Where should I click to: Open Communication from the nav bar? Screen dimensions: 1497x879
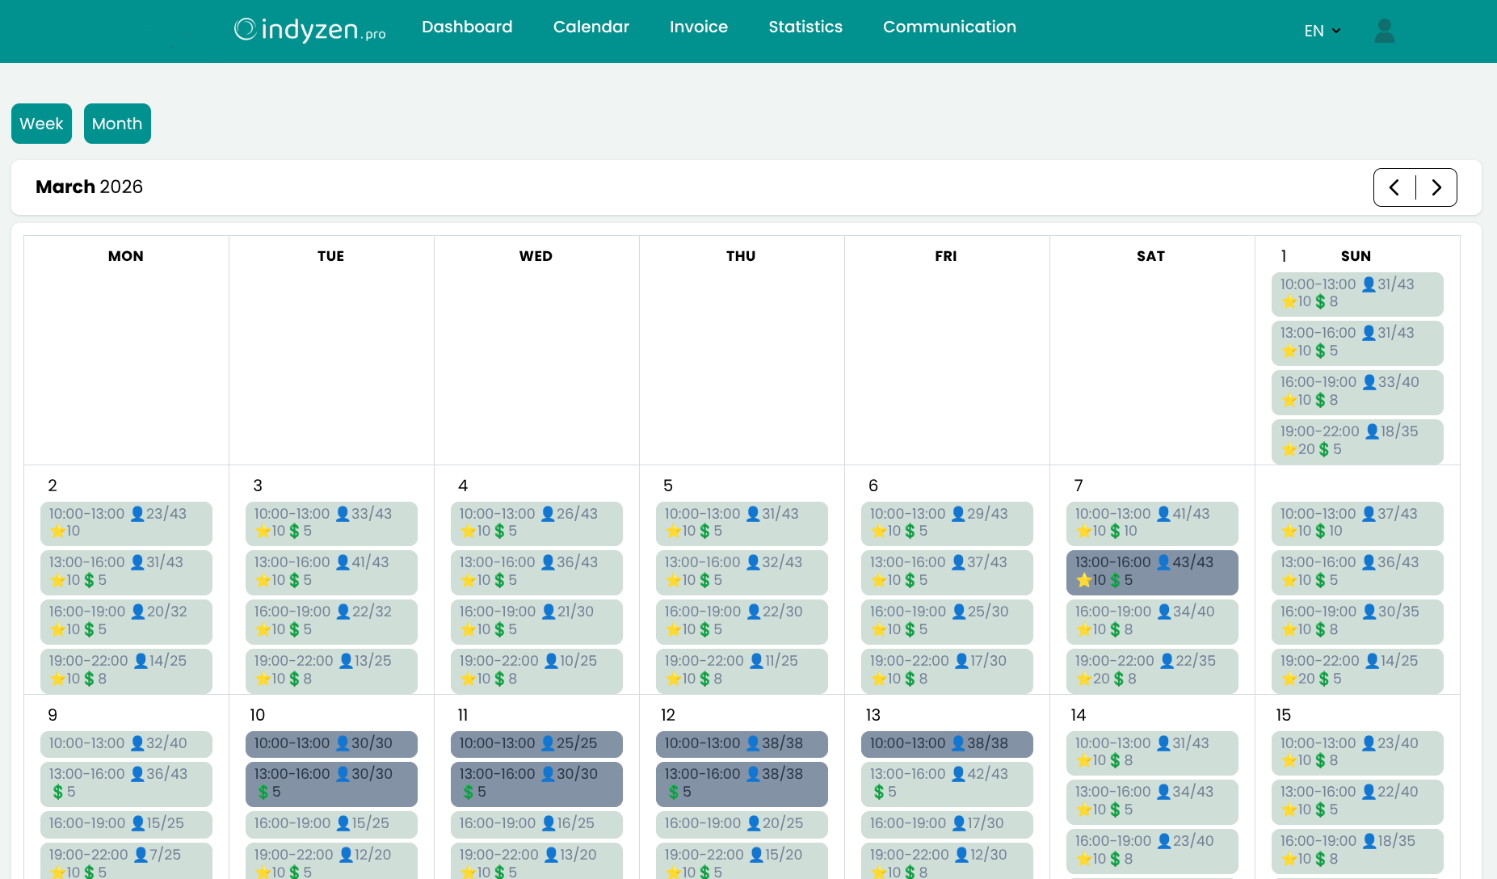(949, 27)
